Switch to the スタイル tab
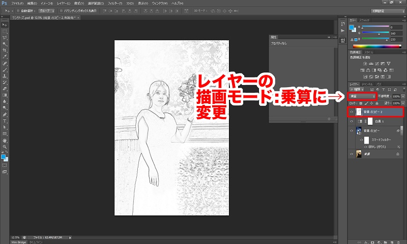Image resolution: width=407 pixels, height=244 pixels. [368, 52]
